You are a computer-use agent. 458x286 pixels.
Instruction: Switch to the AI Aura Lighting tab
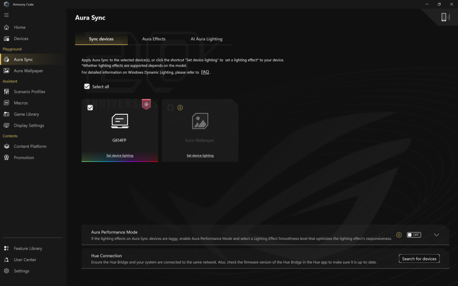[x=206, y=39]
